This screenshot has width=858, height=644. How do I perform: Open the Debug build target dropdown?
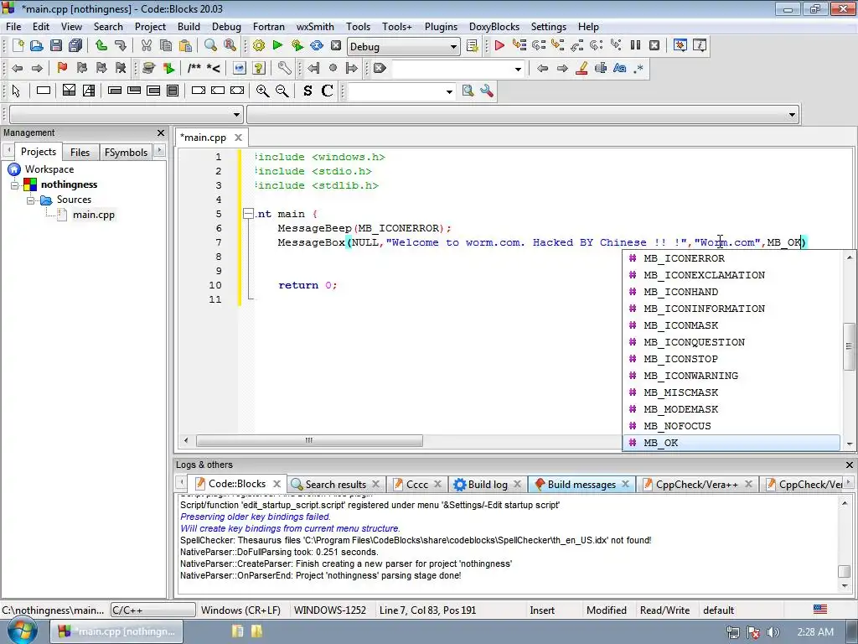[453, 47]
